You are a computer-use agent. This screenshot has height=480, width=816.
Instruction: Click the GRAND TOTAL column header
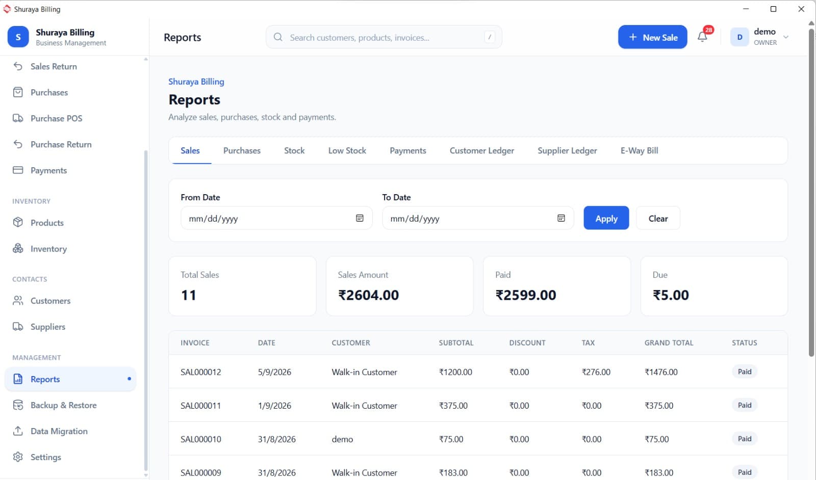click(669, 343)
